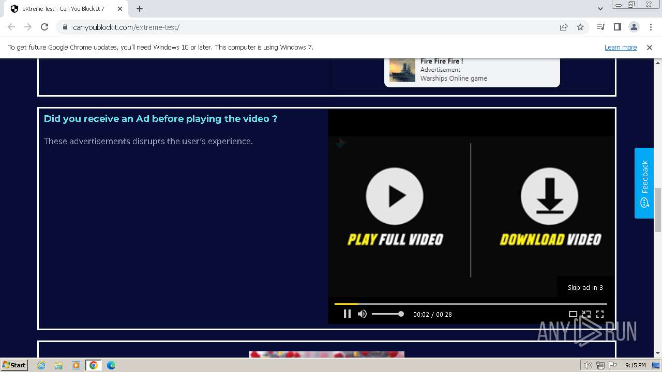
Task: Enter fullscreen video mode
Action: (x=600, y=314)
